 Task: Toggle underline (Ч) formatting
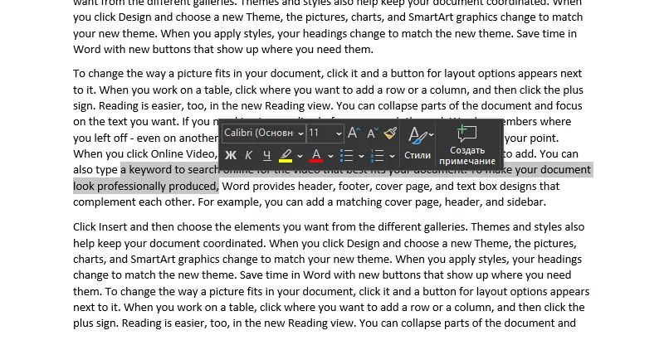[x=266, y=155]
